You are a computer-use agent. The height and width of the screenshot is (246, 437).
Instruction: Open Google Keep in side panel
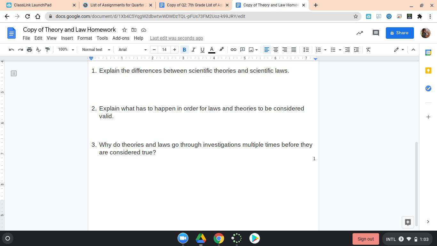(x=428, y=70)
